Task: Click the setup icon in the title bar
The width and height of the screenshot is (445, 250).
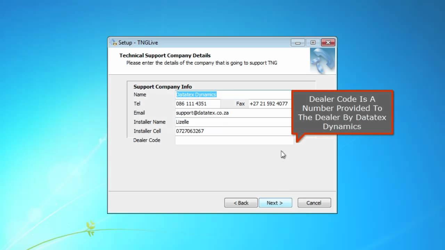Action: (113, 42)
